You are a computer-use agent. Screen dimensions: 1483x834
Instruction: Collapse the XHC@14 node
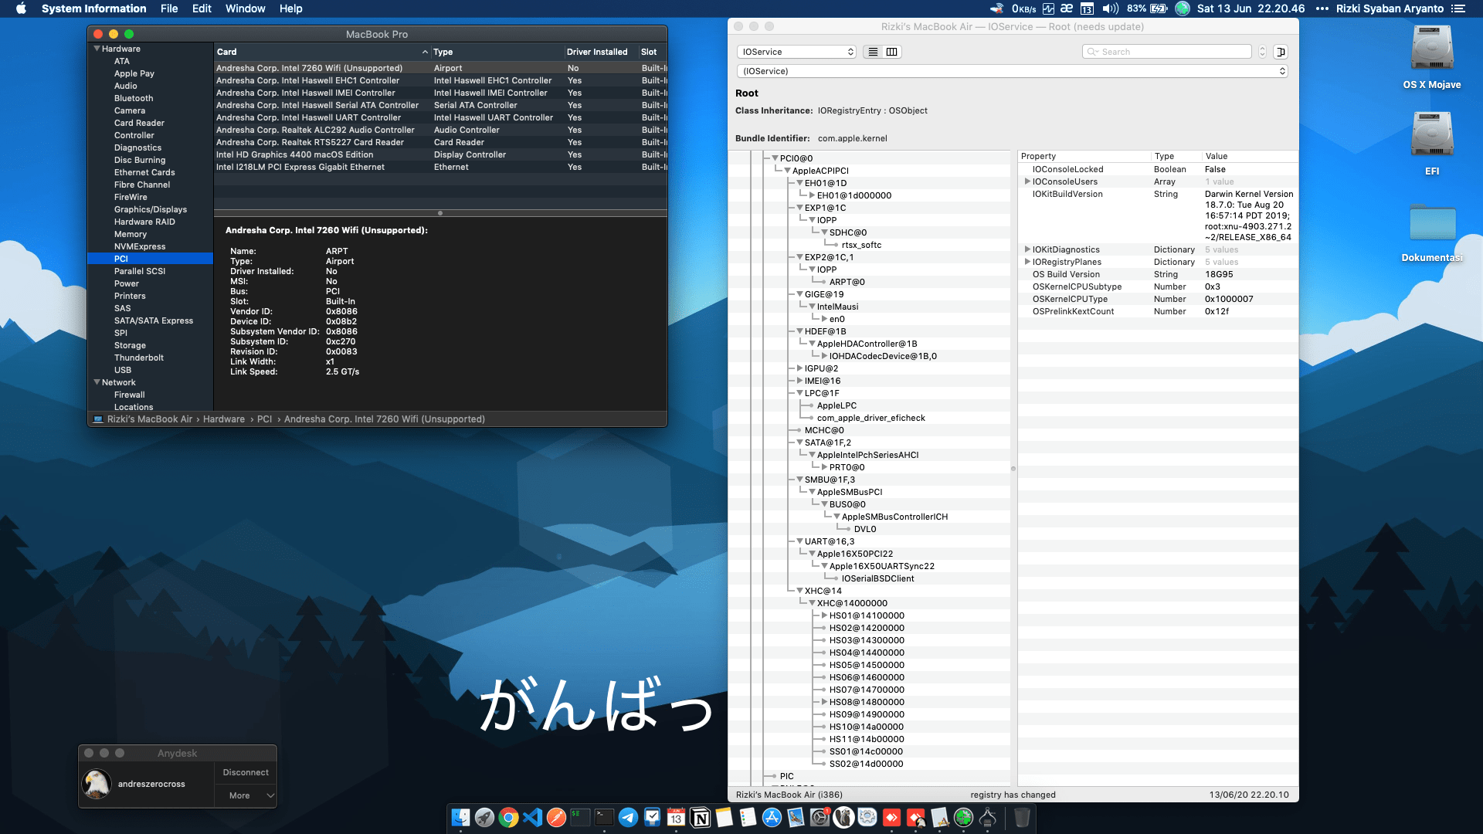pos(799,591)
